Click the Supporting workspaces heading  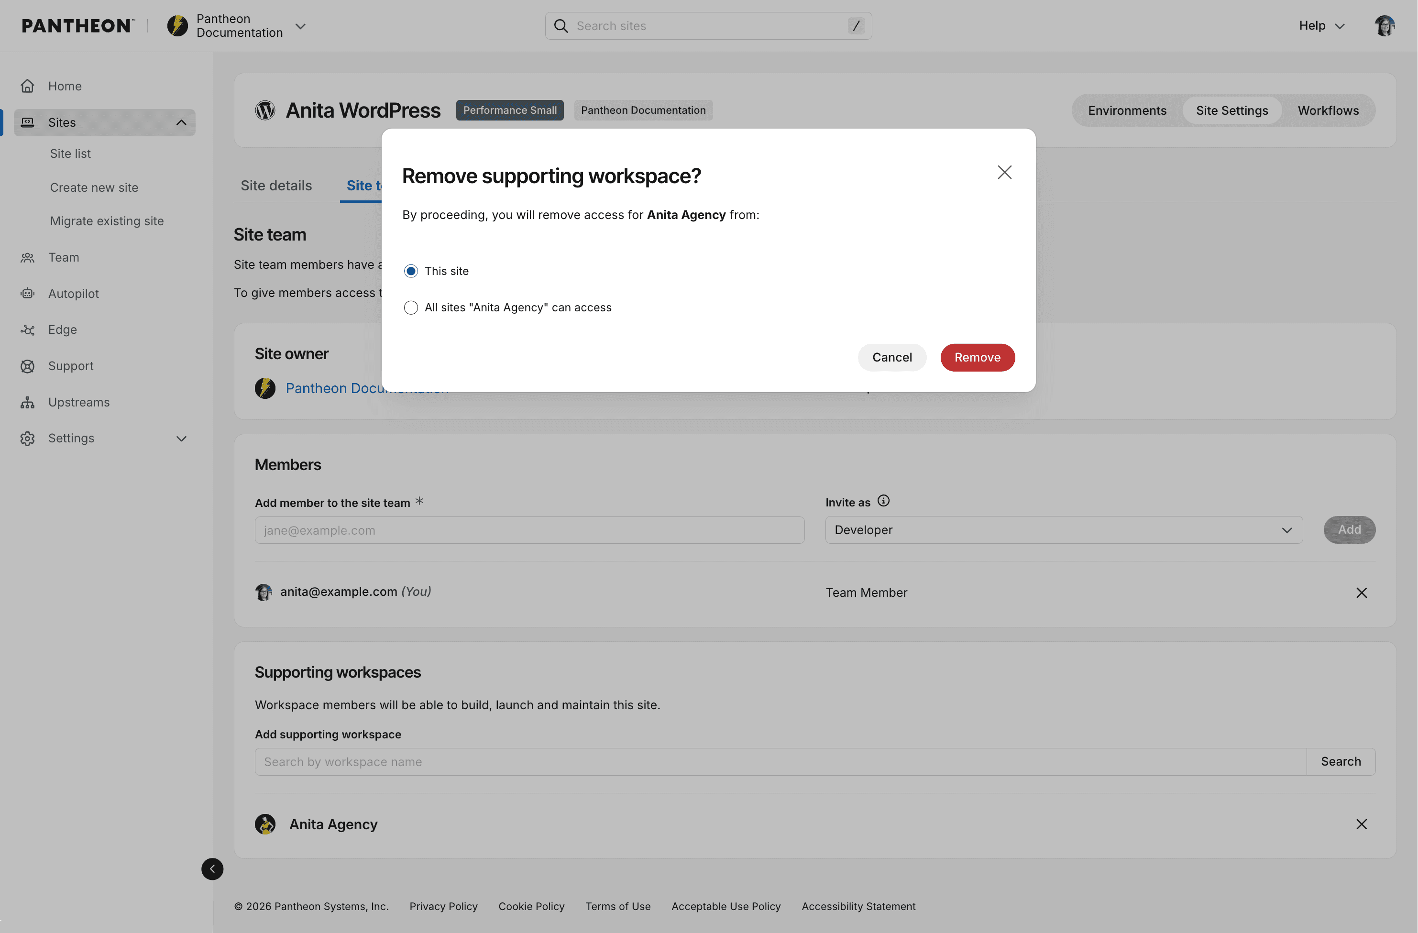[338, 672]
